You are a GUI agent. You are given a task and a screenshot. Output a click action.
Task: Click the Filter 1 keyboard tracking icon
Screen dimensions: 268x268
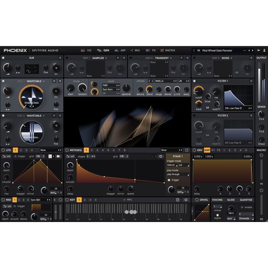tap(208, 107)
